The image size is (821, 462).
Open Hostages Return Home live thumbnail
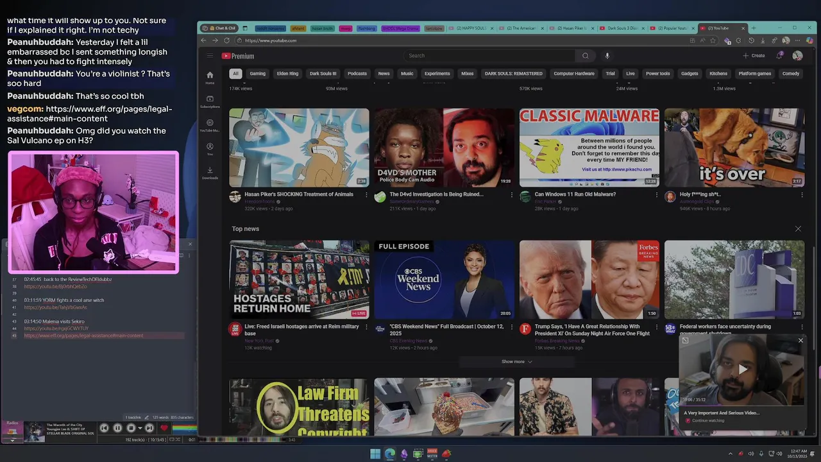click(x=299, y=280)
